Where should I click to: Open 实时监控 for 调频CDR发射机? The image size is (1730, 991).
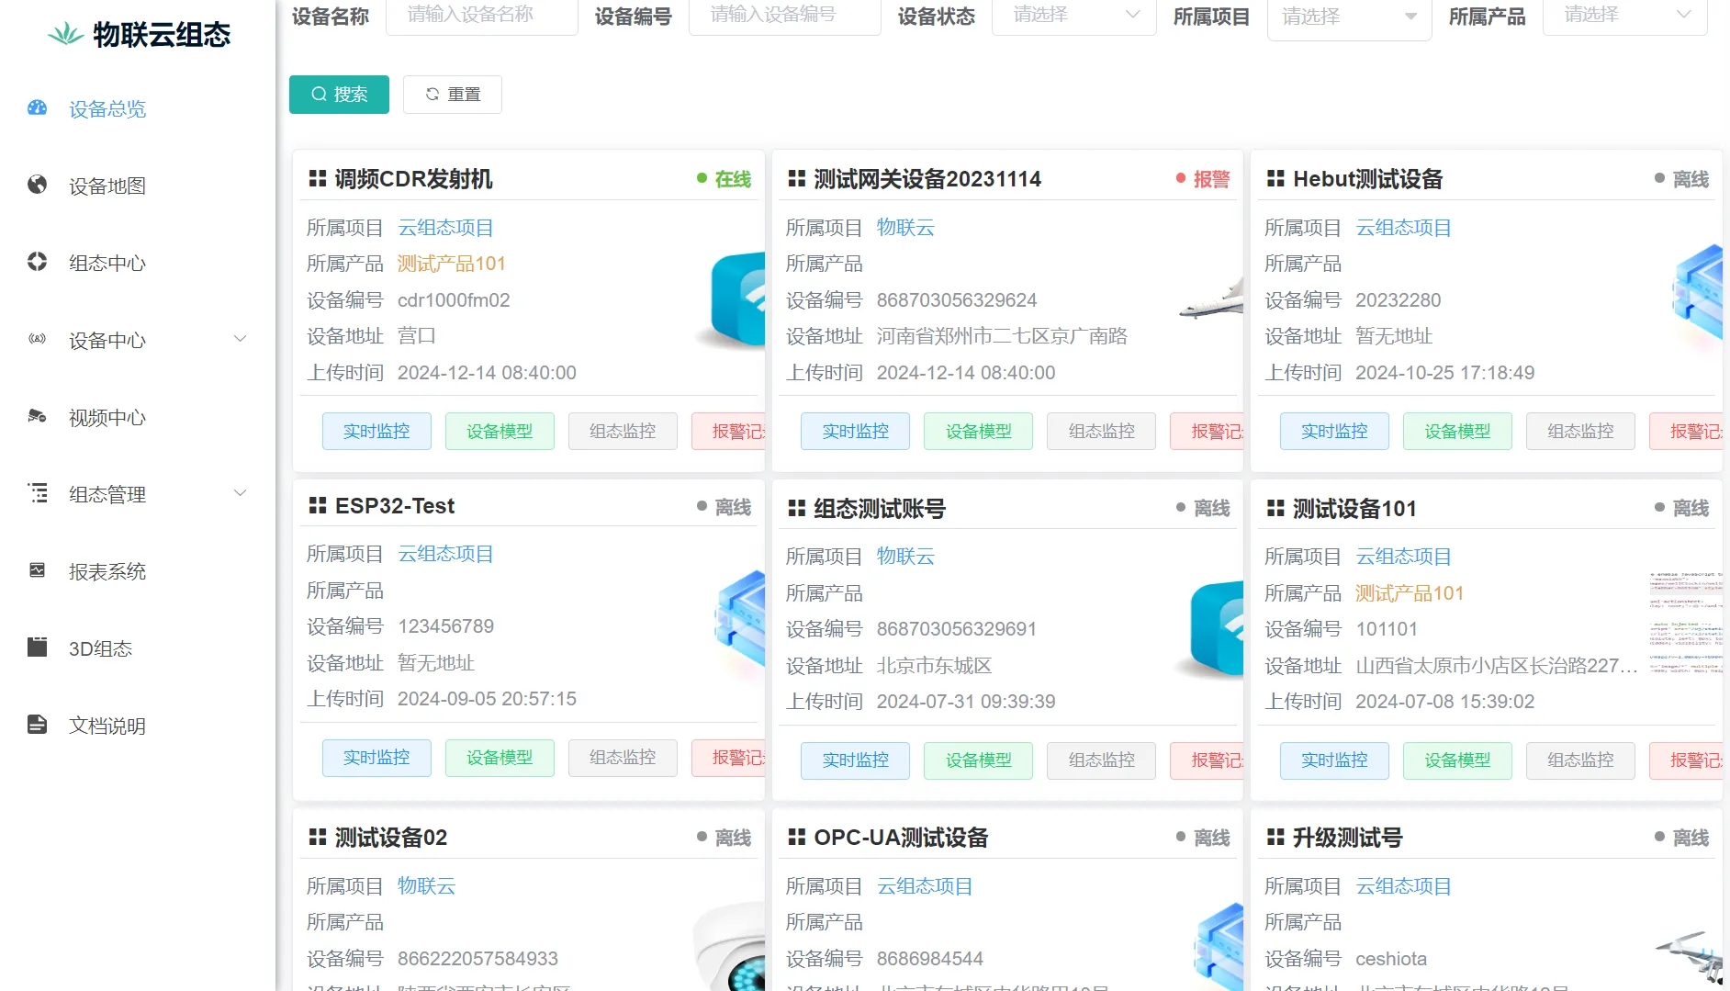pyautogui.click(x=376, y=431)
